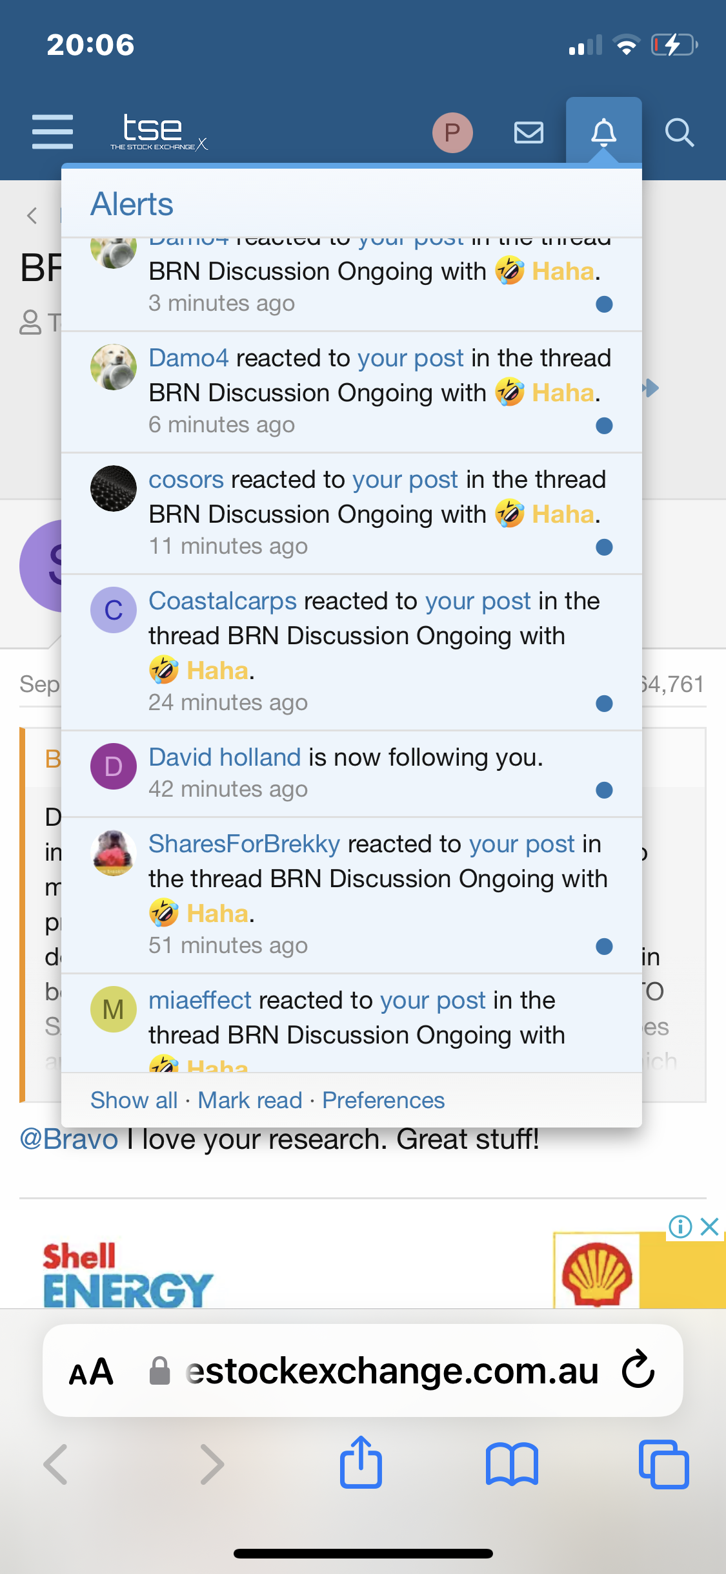
Task: Toggle unread dot on David holland alert
Action: [604, 790]
